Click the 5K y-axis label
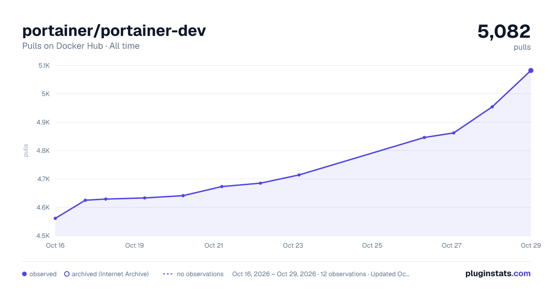 click(x=45, y=94)
